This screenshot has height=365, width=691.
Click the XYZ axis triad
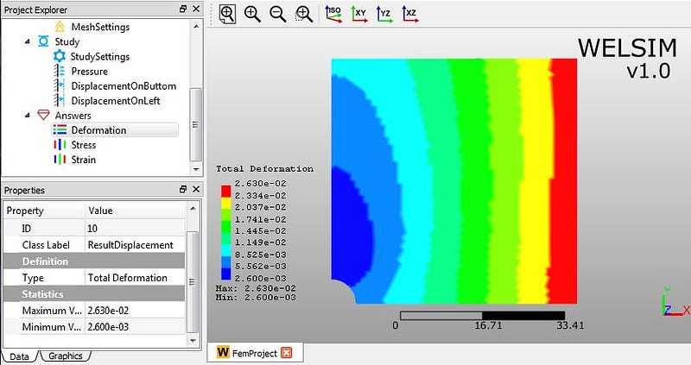point(675,302)
